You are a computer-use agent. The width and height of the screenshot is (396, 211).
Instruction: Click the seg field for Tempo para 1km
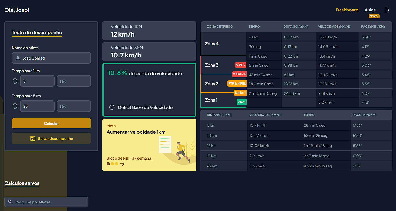tap(74, 81)
